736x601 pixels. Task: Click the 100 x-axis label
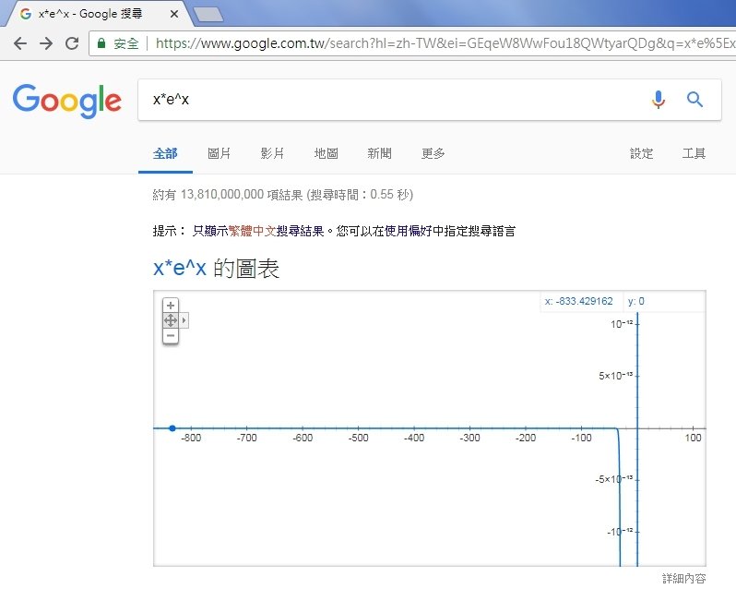click(x=693, y=438)
